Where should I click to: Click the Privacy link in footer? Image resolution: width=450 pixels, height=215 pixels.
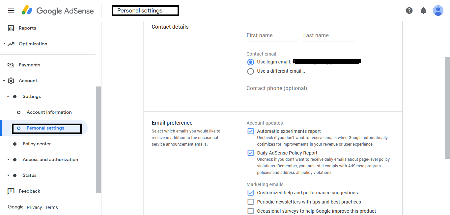34,207
